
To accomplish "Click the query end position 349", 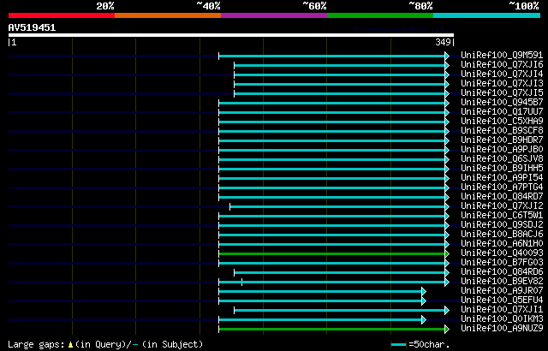I will click(443, 42).
